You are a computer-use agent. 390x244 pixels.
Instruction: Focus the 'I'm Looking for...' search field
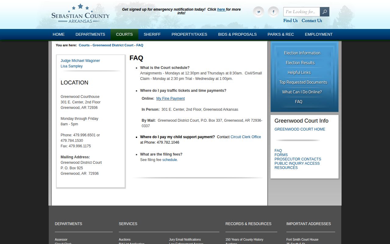pos(302,12)
